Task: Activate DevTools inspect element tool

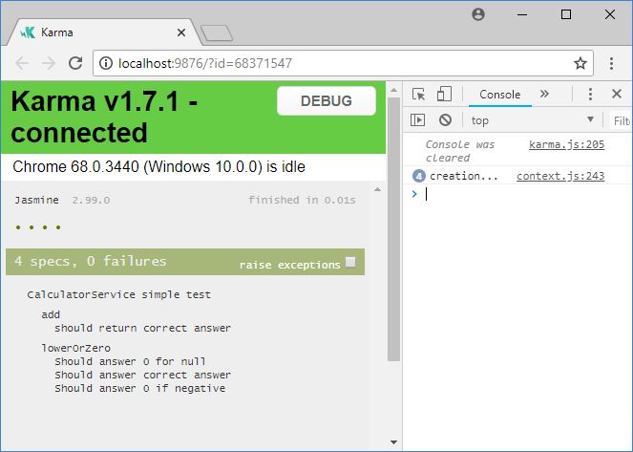Action: click(x=418, y=94)
